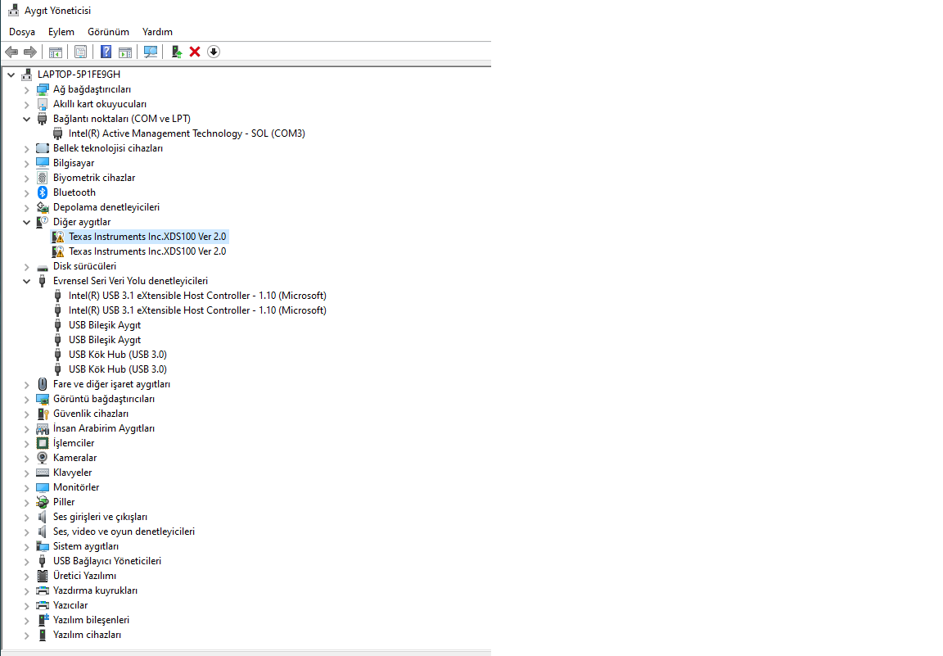Click the Güvenlik cihazları key icon
The width and height of the screenshot is (943, 656).
[x=42, y=414]
